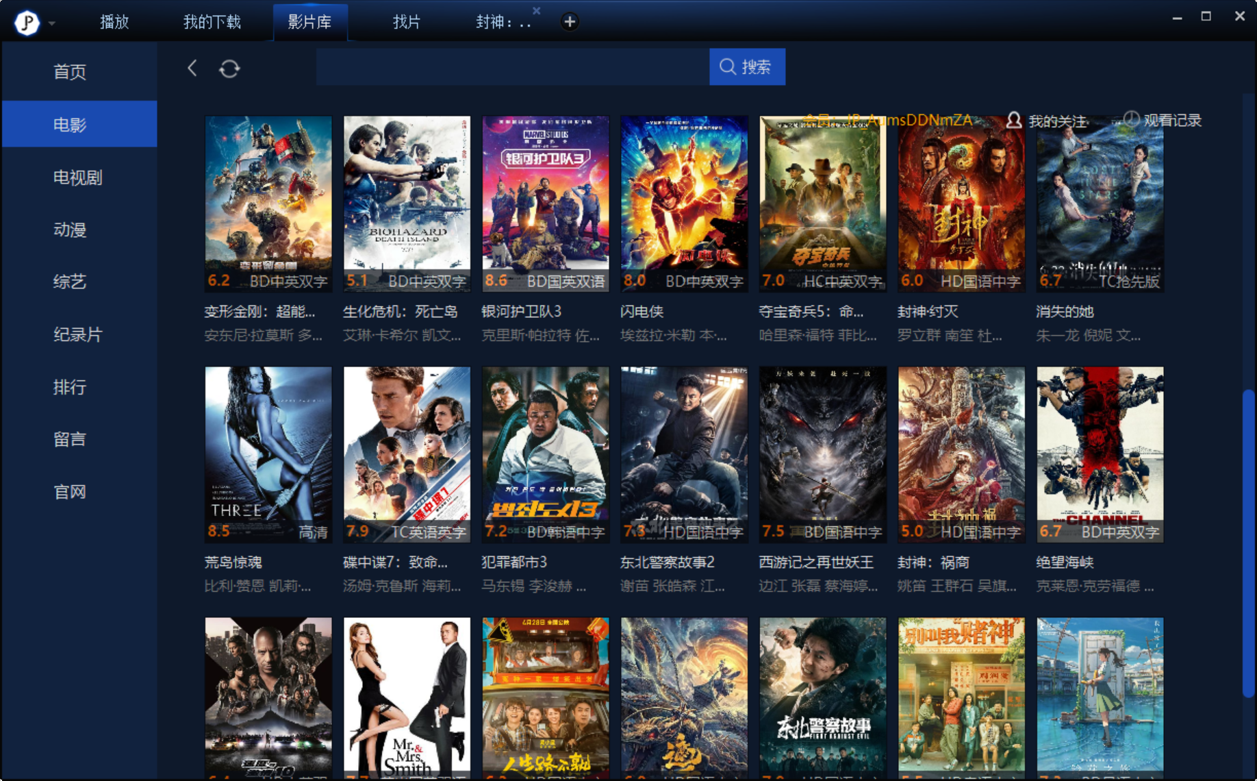Focus the movie search input field
The width and height of the screenshot is (1257, 781).
[513, 66]
